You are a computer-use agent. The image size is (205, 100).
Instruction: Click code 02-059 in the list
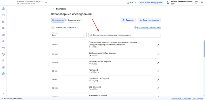pyautogui.click(x=55, y=54)
